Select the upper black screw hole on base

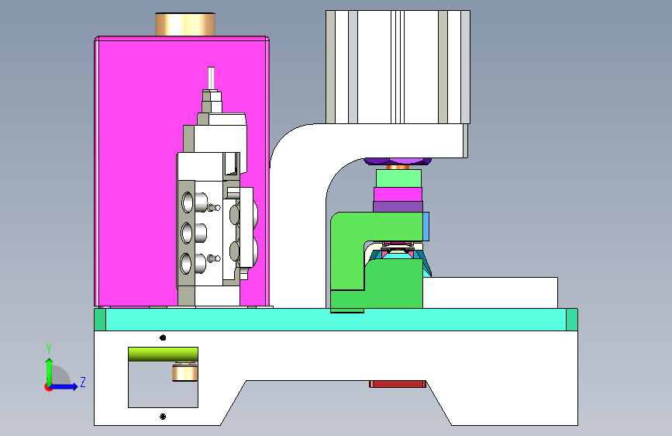163,337
